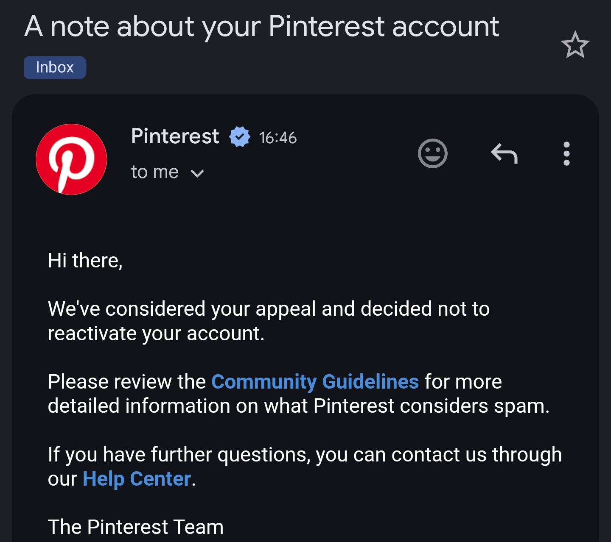Click the Pinterest sender name
This screenshot has height=542, width=611.
(x=175, y=136)
